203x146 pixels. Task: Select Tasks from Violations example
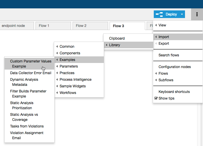29,126
